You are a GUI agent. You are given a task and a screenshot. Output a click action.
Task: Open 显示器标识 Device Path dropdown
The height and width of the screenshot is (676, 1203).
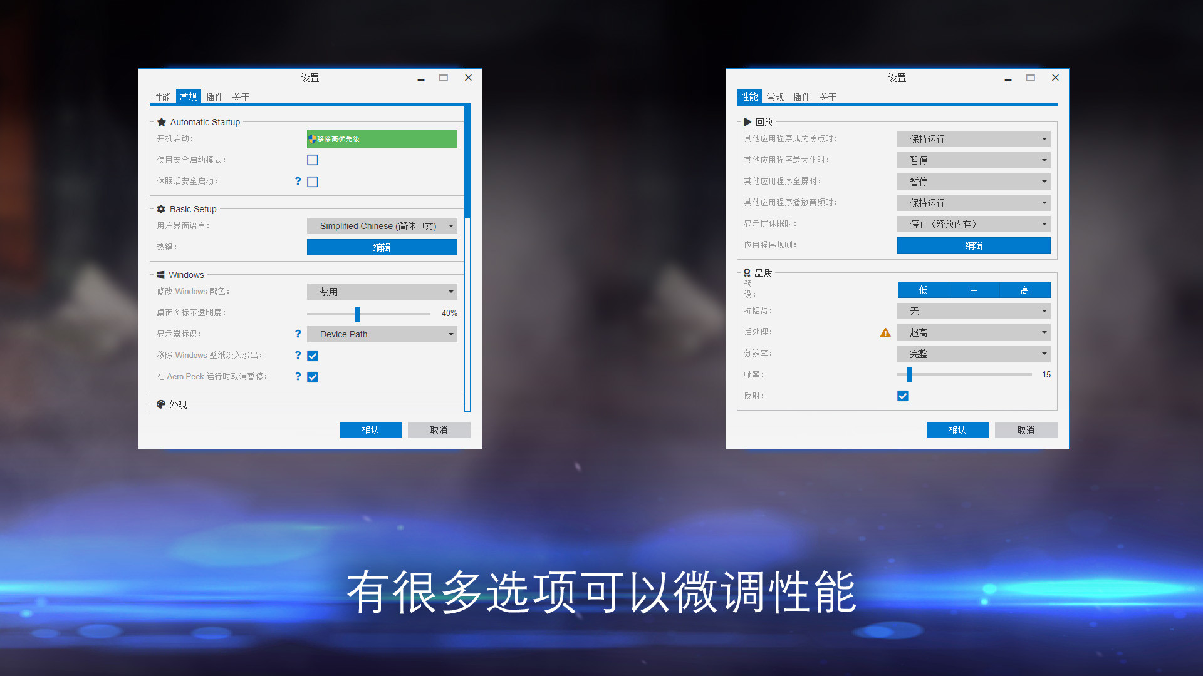(382, 334)
